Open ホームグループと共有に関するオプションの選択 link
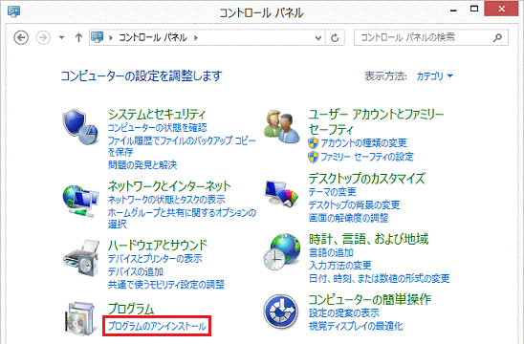 tap(182, 218)
